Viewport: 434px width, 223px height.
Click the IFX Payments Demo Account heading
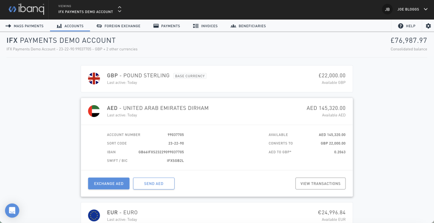point(61,40)
